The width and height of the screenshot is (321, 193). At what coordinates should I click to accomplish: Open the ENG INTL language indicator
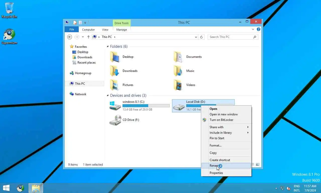(x=297, y=188)
